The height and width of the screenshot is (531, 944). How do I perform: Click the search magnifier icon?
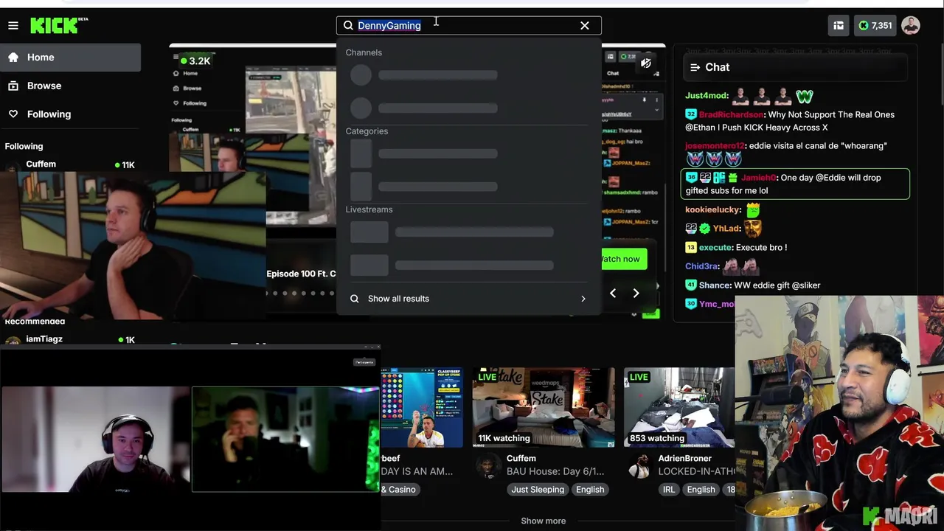(348, 26)
